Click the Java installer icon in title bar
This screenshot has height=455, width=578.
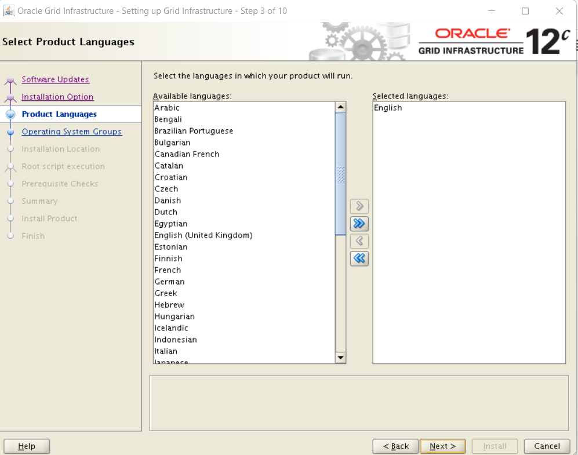pyautogui.click(x=9, y=10)
